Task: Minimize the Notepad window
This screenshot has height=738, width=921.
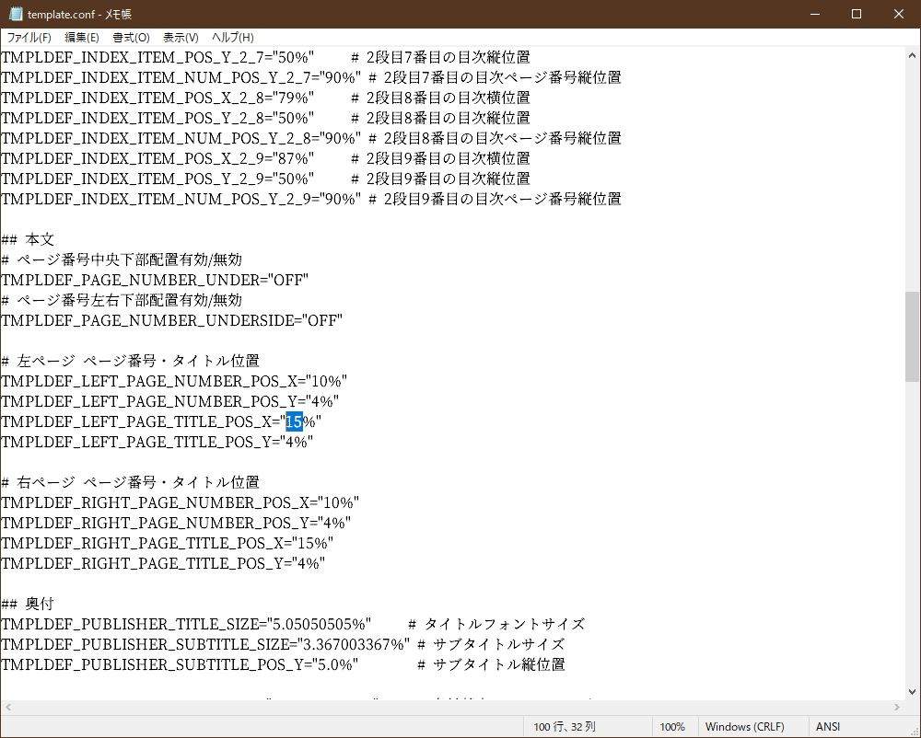Action: pos(815,14)
